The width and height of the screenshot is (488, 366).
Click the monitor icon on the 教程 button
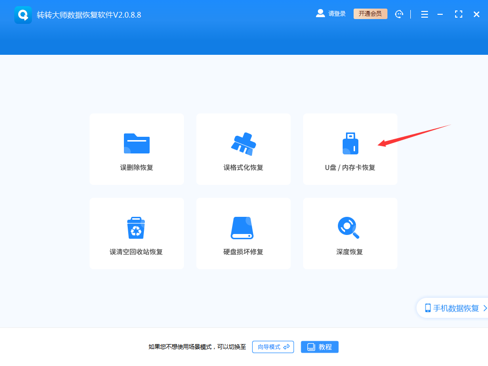coord(311,347)
